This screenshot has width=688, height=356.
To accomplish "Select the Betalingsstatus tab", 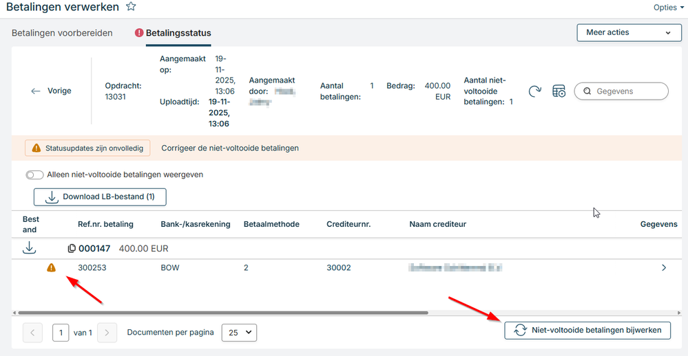I will tap(178, 33).
